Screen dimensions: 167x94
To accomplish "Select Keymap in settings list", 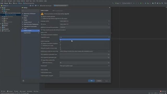I will [26, 16].
